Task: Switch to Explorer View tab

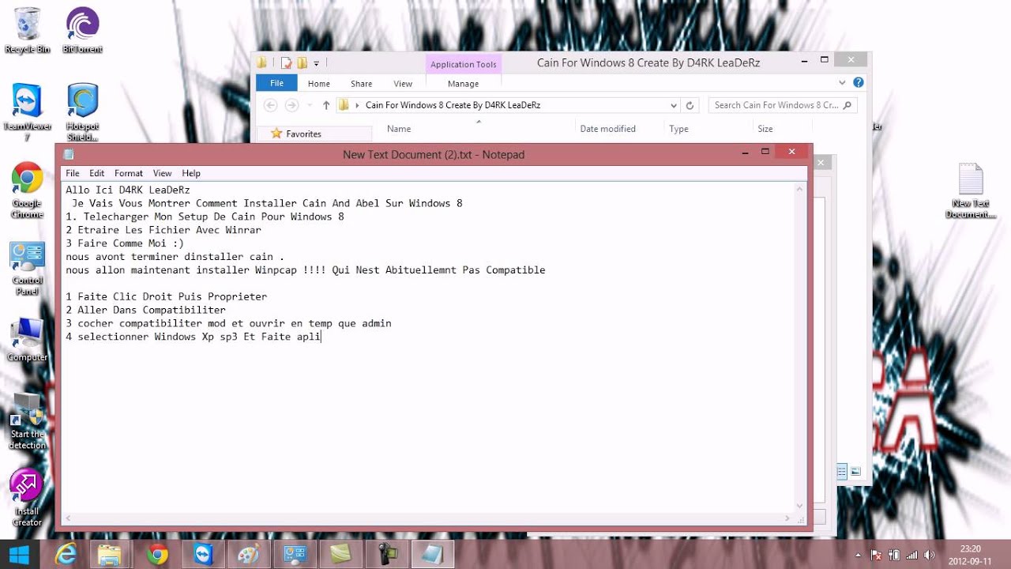Action: pos(403,83)
